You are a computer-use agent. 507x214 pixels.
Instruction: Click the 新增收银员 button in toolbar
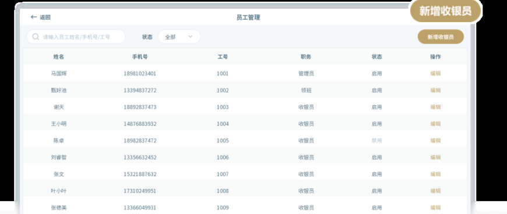pos(441,37)
